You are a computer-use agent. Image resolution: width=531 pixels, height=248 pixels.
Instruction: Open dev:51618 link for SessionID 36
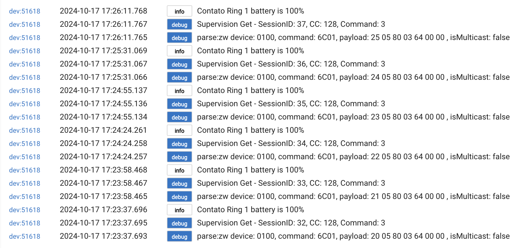point(25,64)
